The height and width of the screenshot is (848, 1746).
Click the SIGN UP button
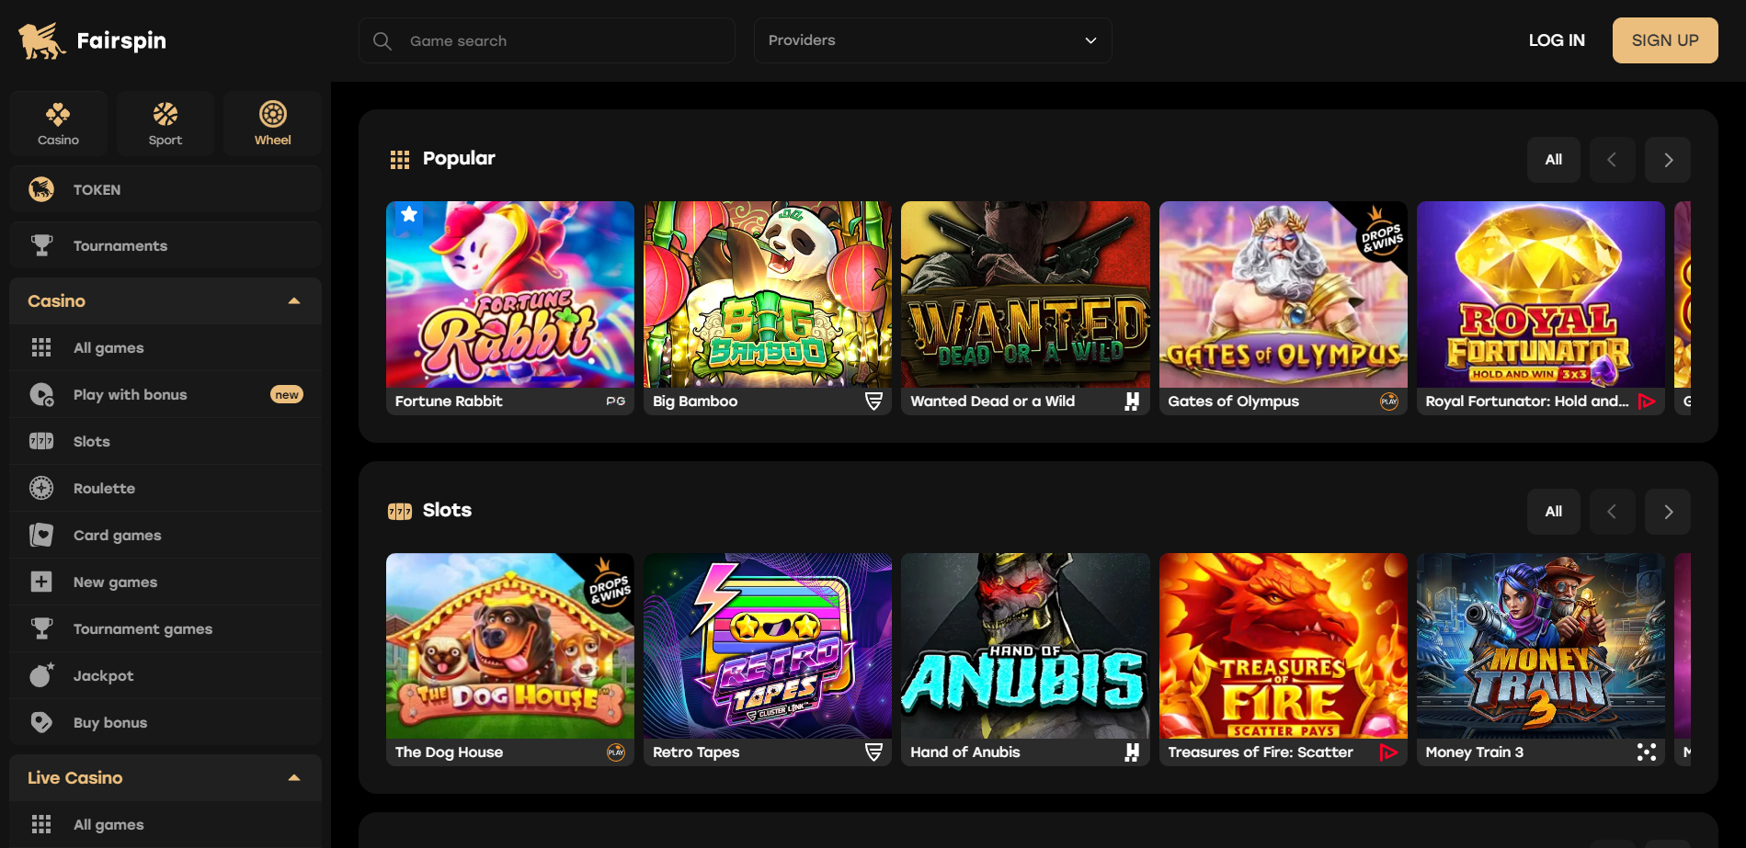[1665, 40]
